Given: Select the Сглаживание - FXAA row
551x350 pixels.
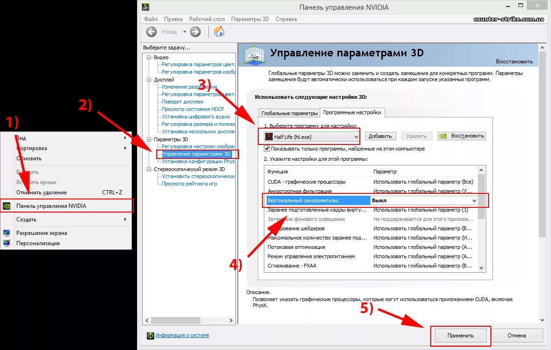Looking at the screenshot, I should point(371,266).
